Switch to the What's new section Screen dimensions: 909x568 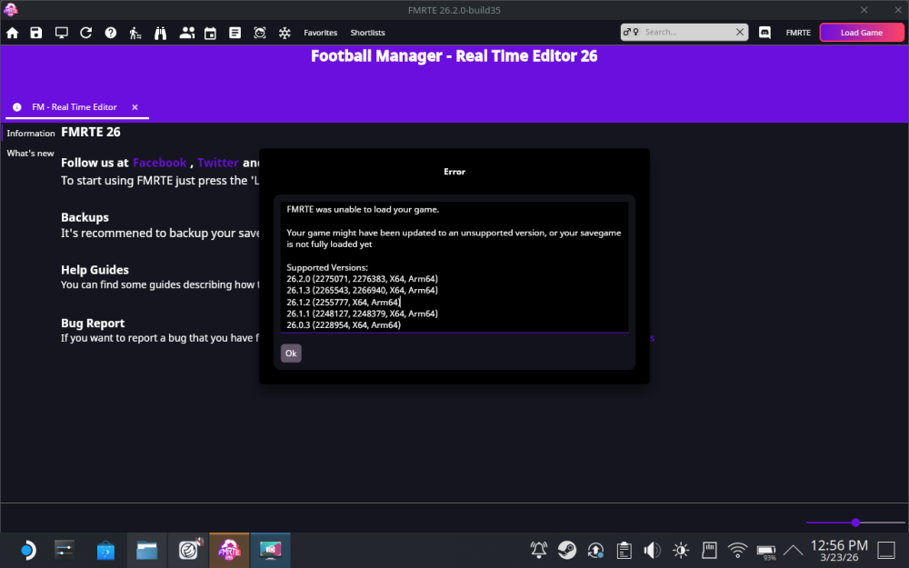click(x=30, y=153)
